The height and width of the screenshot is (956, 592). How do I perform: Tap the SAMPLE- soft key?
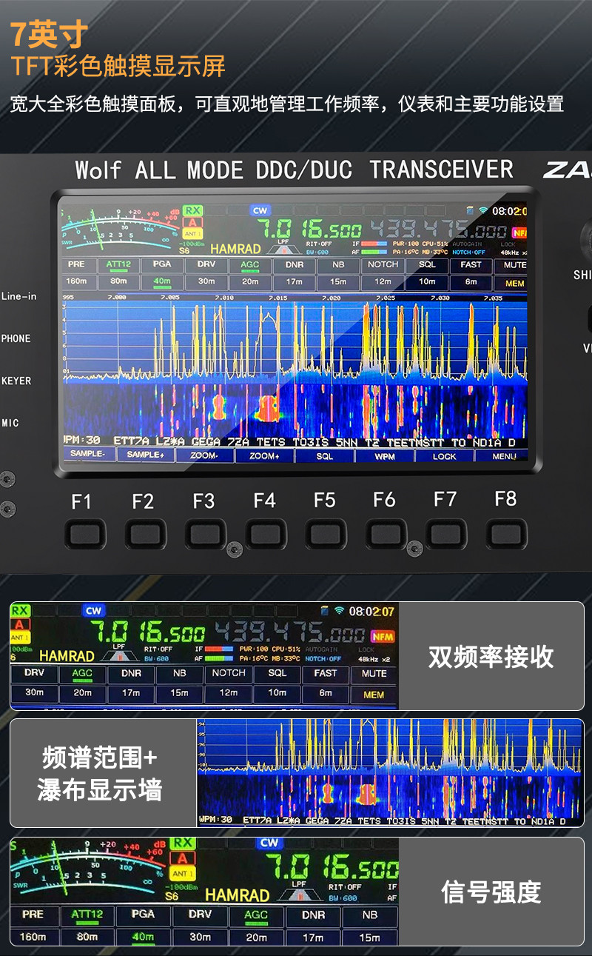(88, 454)
